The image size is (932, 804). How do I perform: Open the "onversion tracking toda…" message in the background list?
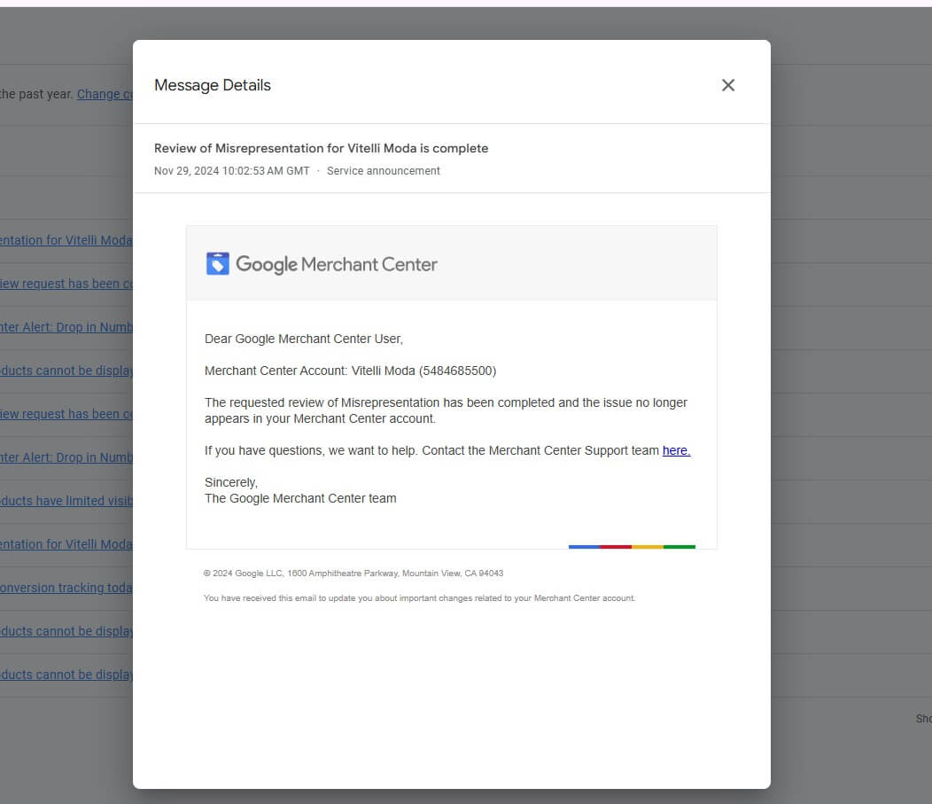(66, 588)
